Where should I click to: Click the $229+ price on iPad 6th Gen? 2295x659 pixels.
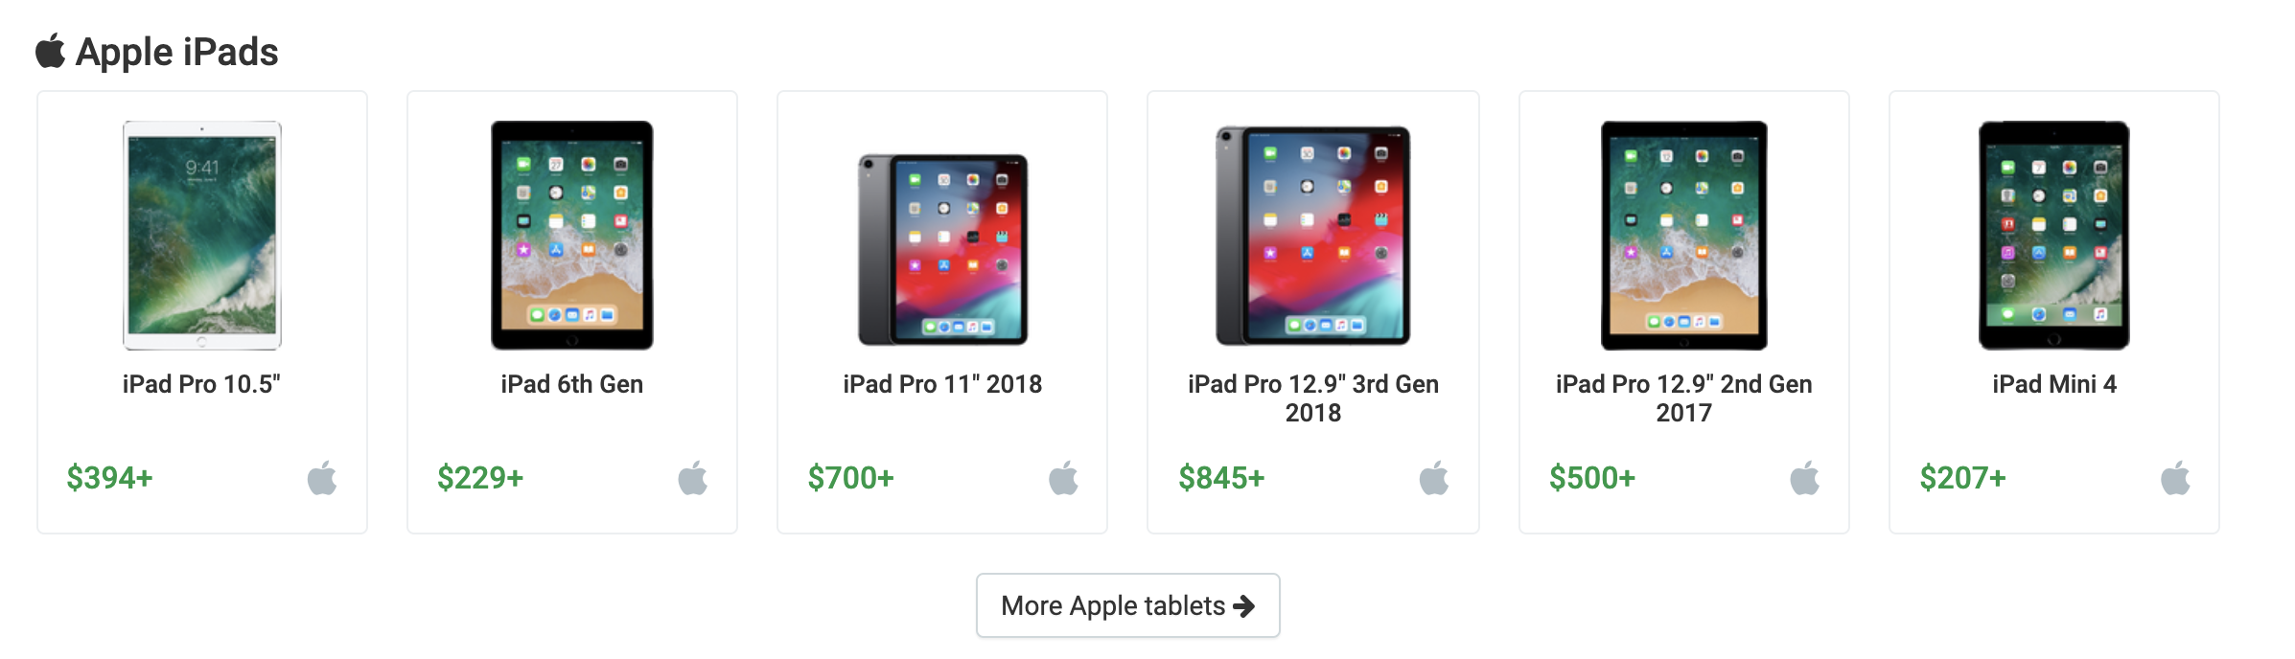point(480,477)
